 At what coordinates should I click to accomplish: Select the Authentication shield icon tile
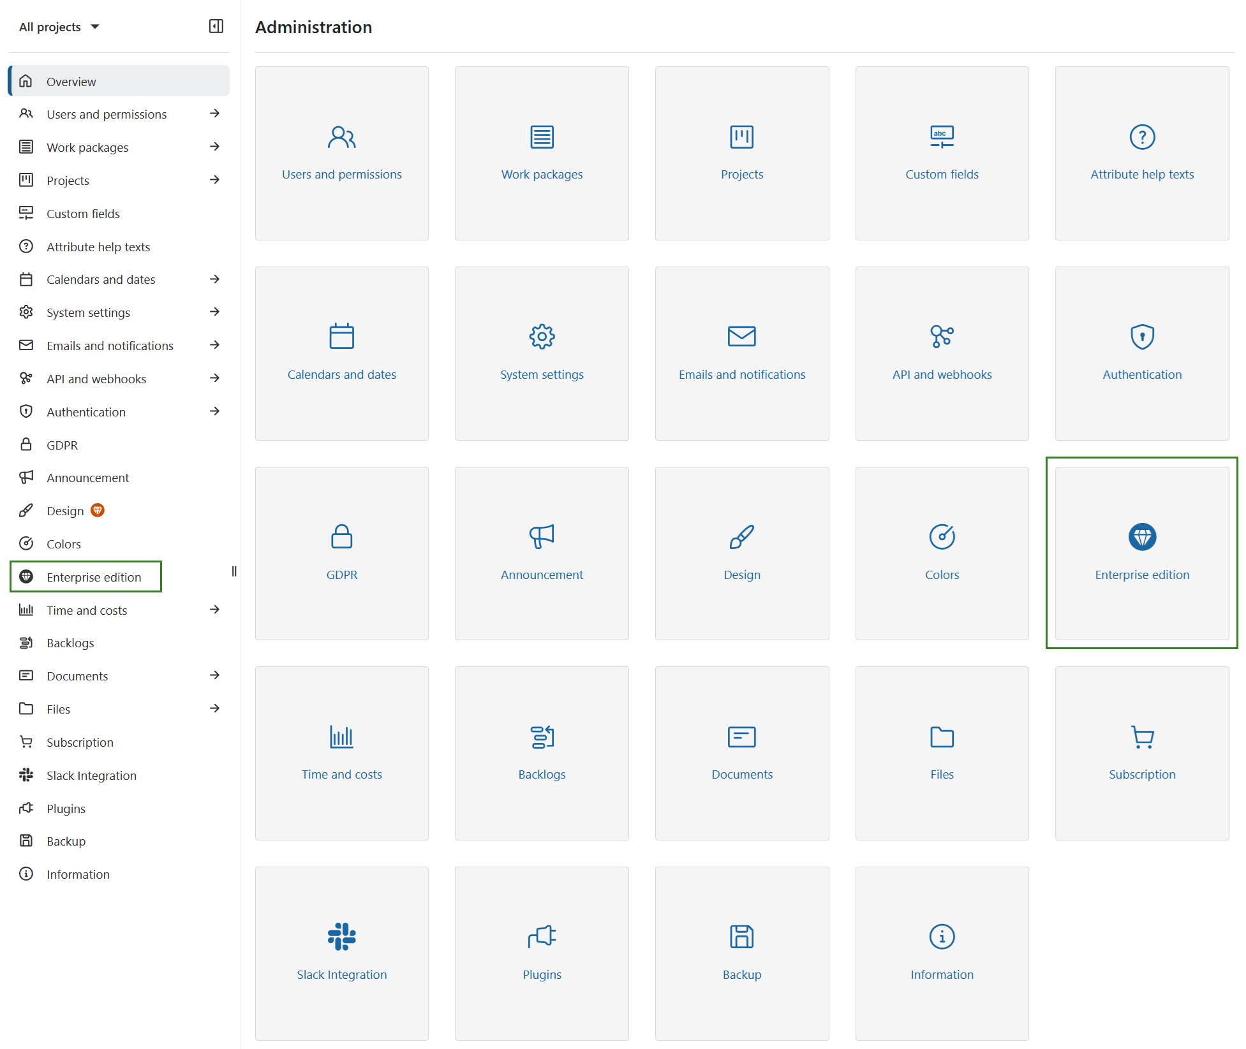click(x=1141, y=353)
